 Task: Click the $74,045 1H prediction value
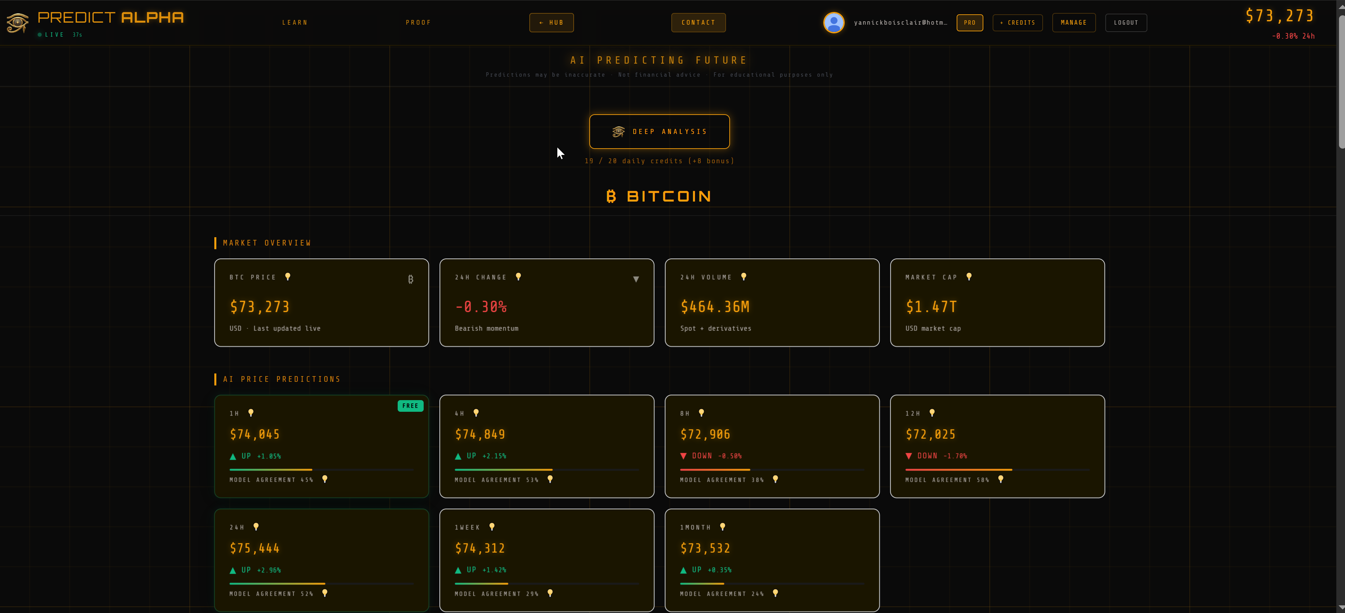[x=255, y=434]
